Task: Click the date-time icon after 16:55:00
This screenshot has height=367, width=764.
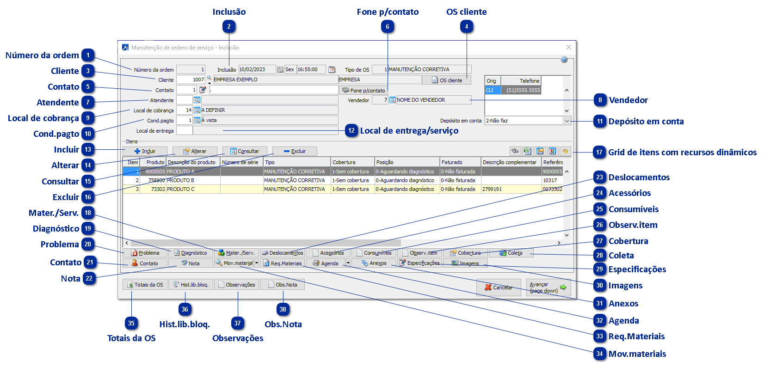Action: click(x=332, y=69)
